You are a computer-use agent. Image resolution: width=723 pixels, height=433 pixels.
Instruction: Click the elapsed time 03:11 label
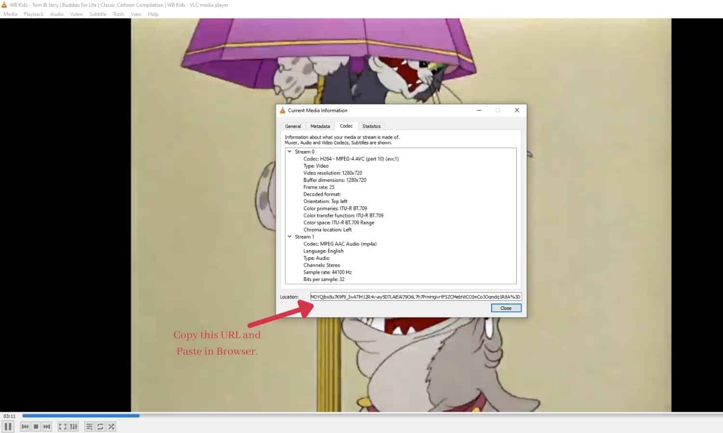coord(10,416)
